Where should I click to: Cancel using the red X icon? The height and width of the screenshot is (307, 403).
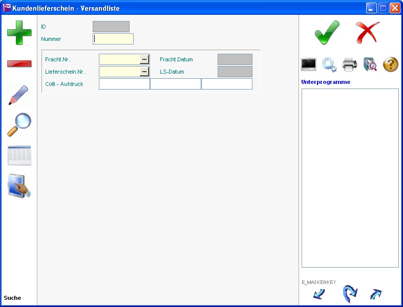point(367,33)
